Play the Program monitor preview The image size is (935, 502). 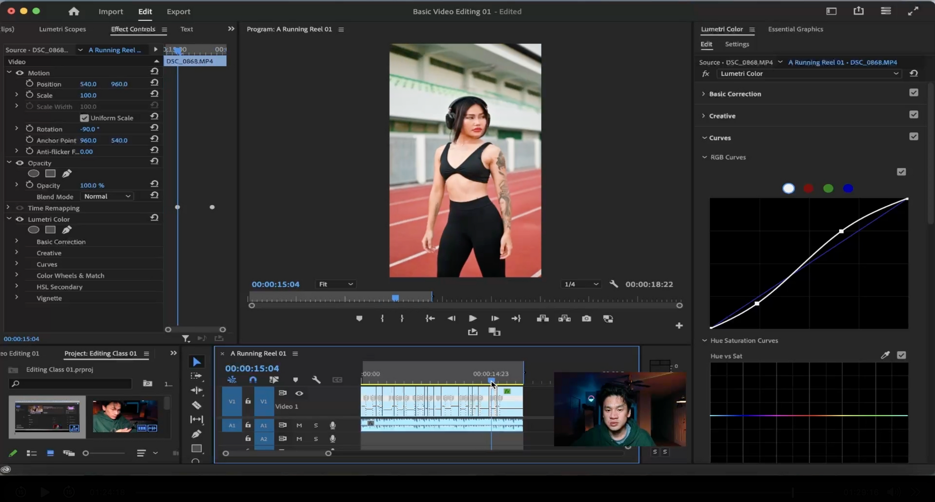pos(472,319)
